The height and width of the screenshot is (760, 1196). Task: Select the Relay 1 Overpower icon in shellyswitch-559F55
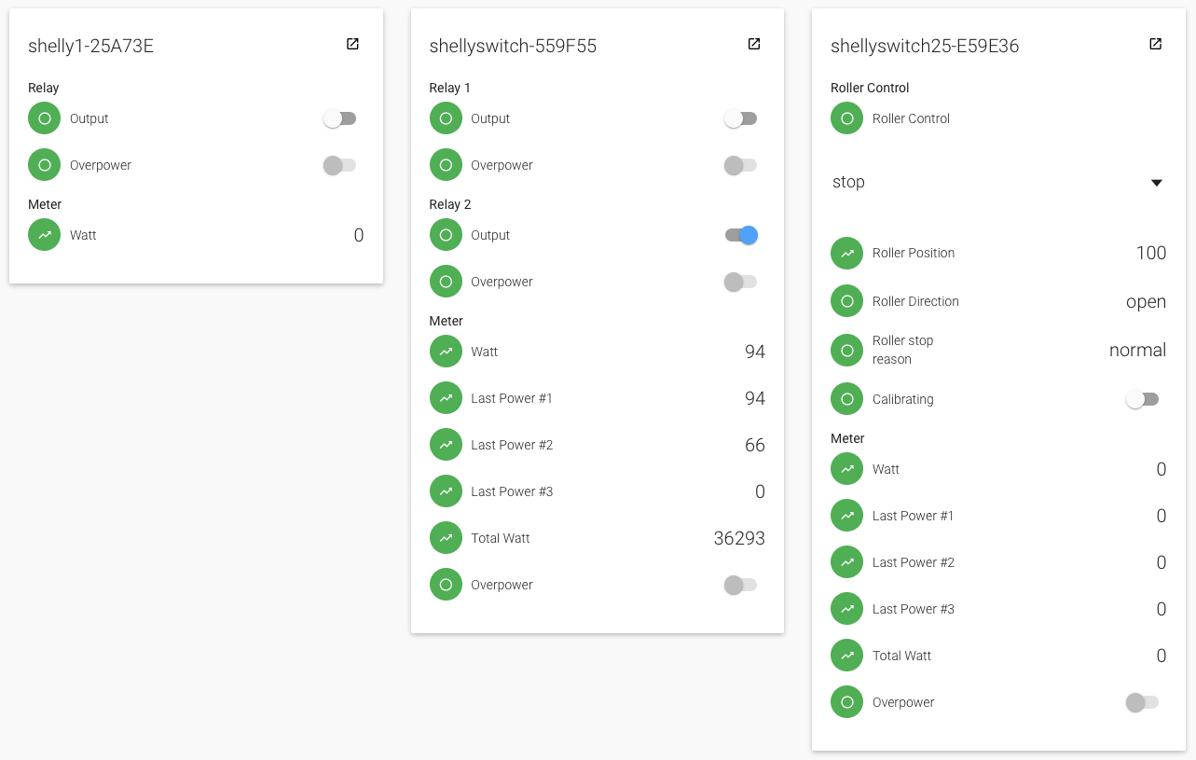click(446, 165)
